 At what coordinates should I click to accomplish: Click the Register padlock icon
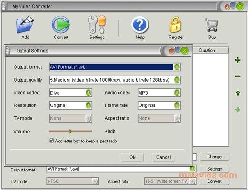pyautogui.click(x=176, y=25)
